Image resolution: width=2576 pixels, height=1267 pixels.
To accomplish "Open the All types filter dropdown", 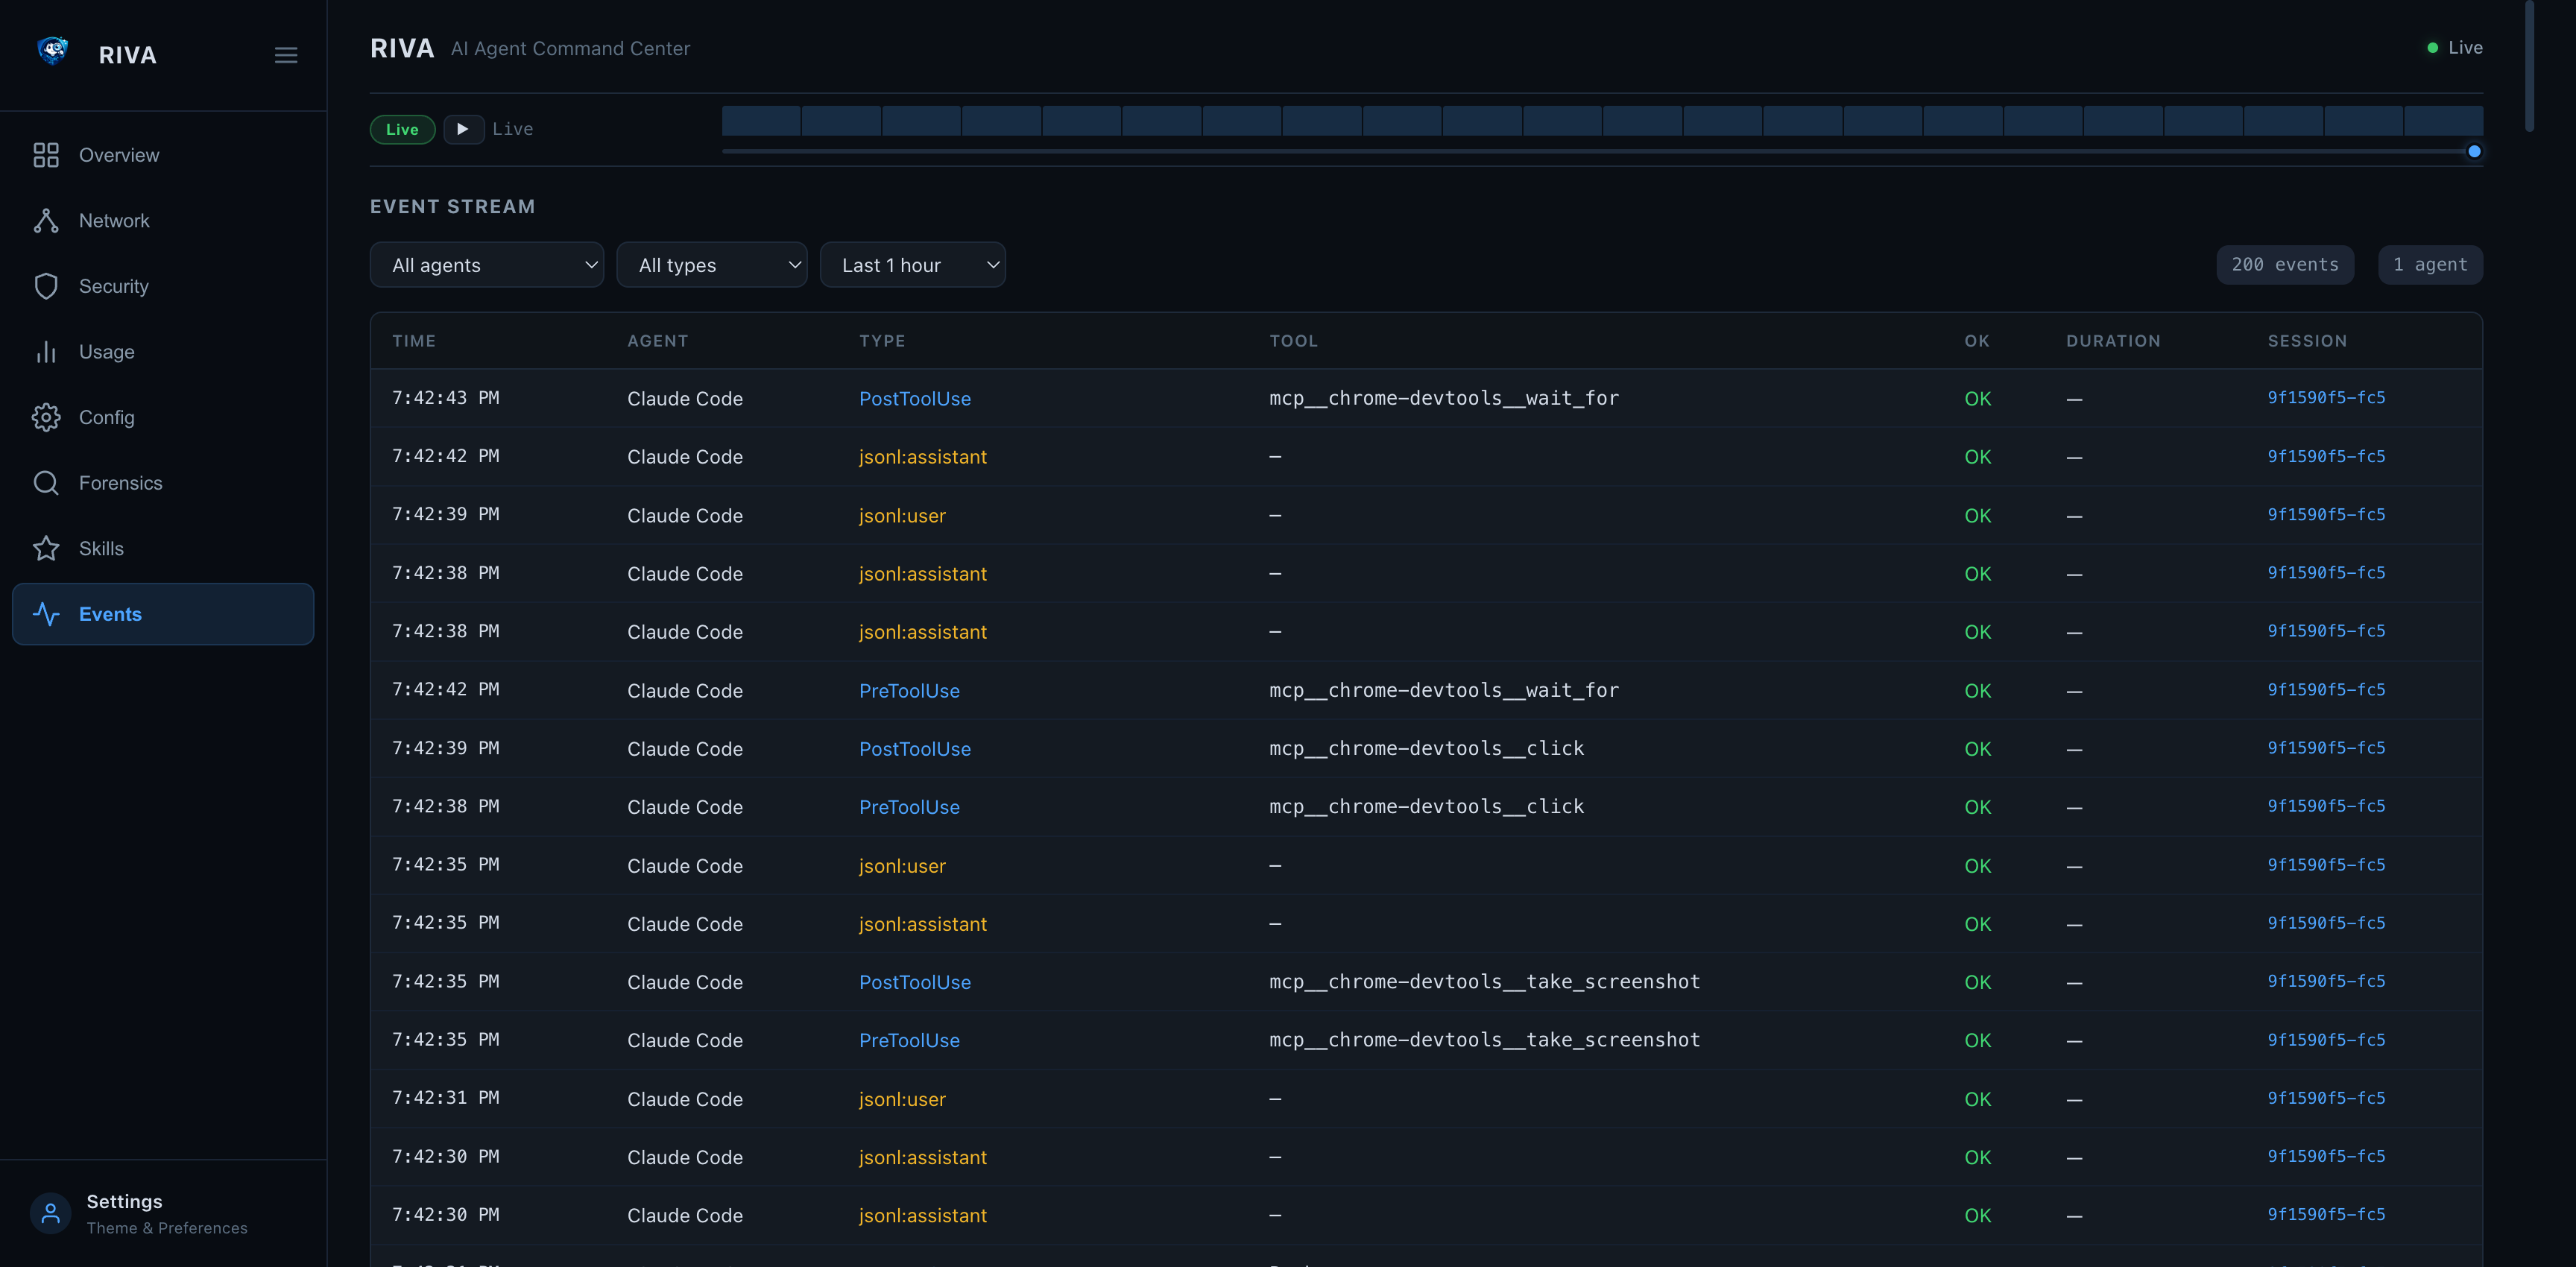I will pos(711,265).
